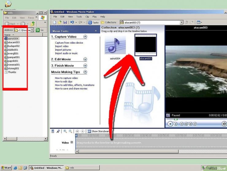Open the atacam003 collection combo box
This screenshot has height=171, width=227.
(182, 22)
